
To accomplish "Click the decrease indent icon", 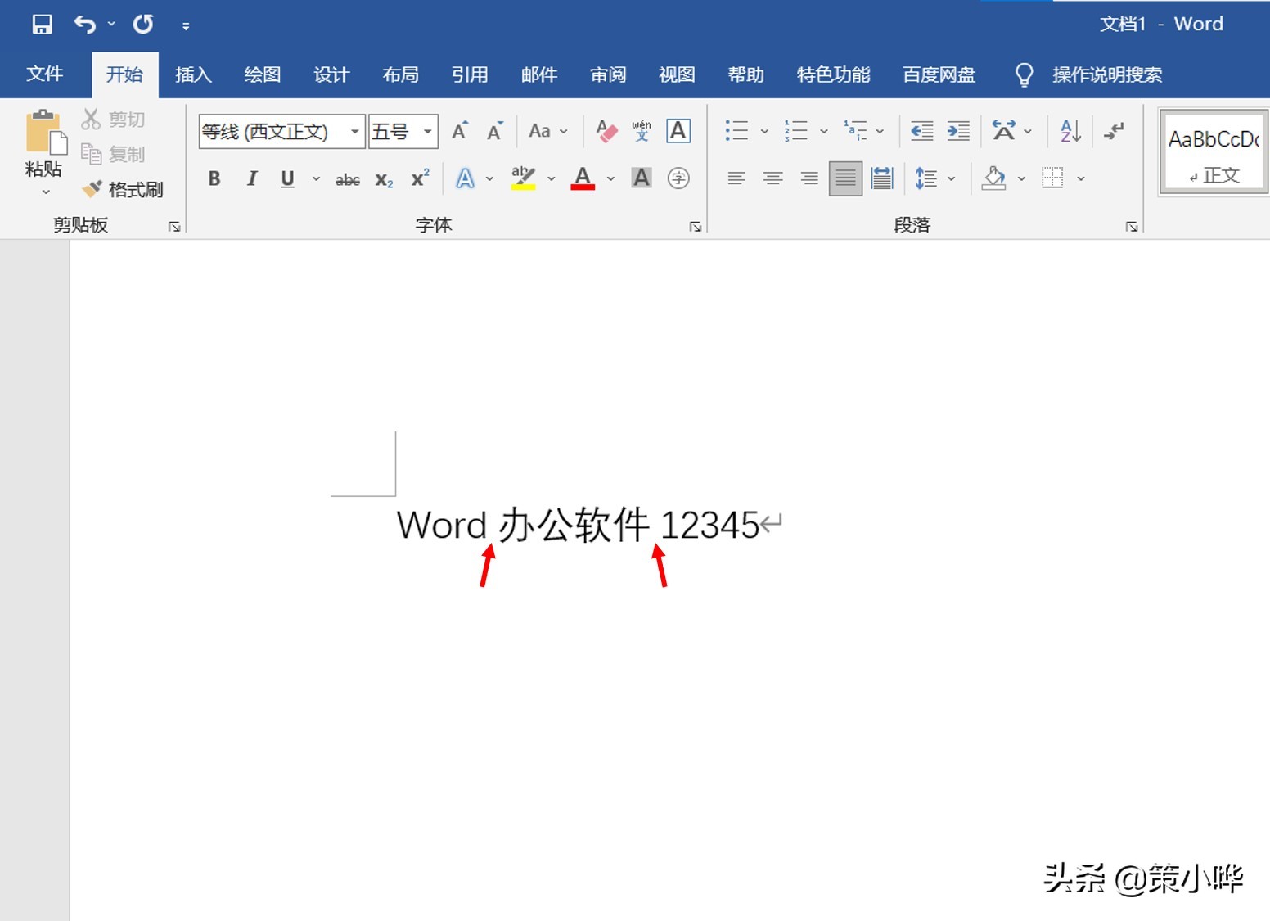I will (922, 130).
